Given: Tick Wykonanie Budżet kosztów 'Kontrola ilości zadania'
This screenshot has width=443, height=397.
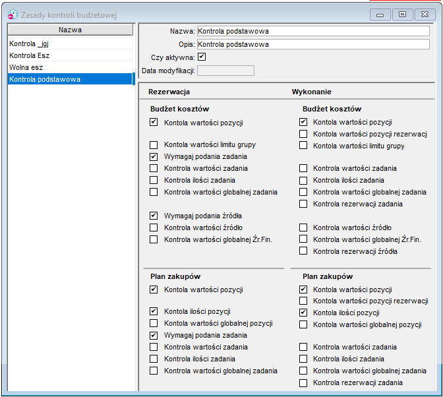Looking at the screenshot, I should (x=303, y=180).
